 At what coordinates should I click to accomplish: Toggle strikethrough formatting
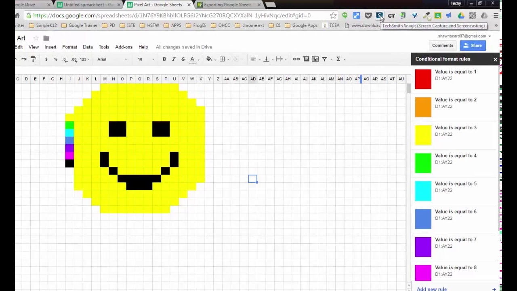[x=183, y=59]
